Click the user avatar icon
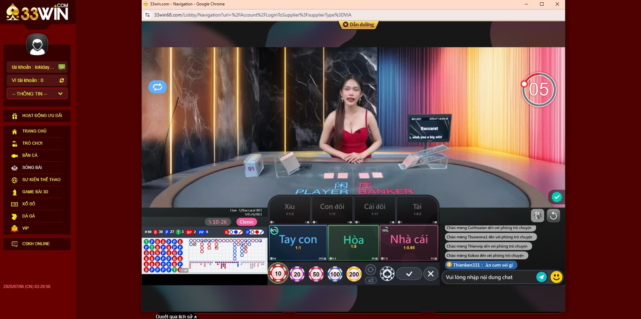Image resolution: width=641 pixels, height=319 pixels. (x=37, y=45)
